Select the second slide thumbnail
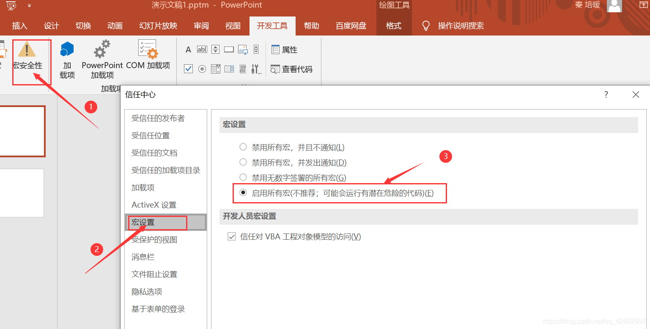Viewport: 650px width, 329px height. tap(21, 193)
